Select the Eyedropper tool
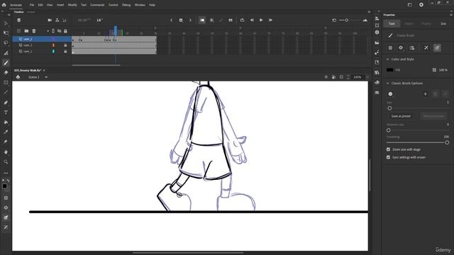The width and height of the screenshot is (454, 255). (6, 132)
